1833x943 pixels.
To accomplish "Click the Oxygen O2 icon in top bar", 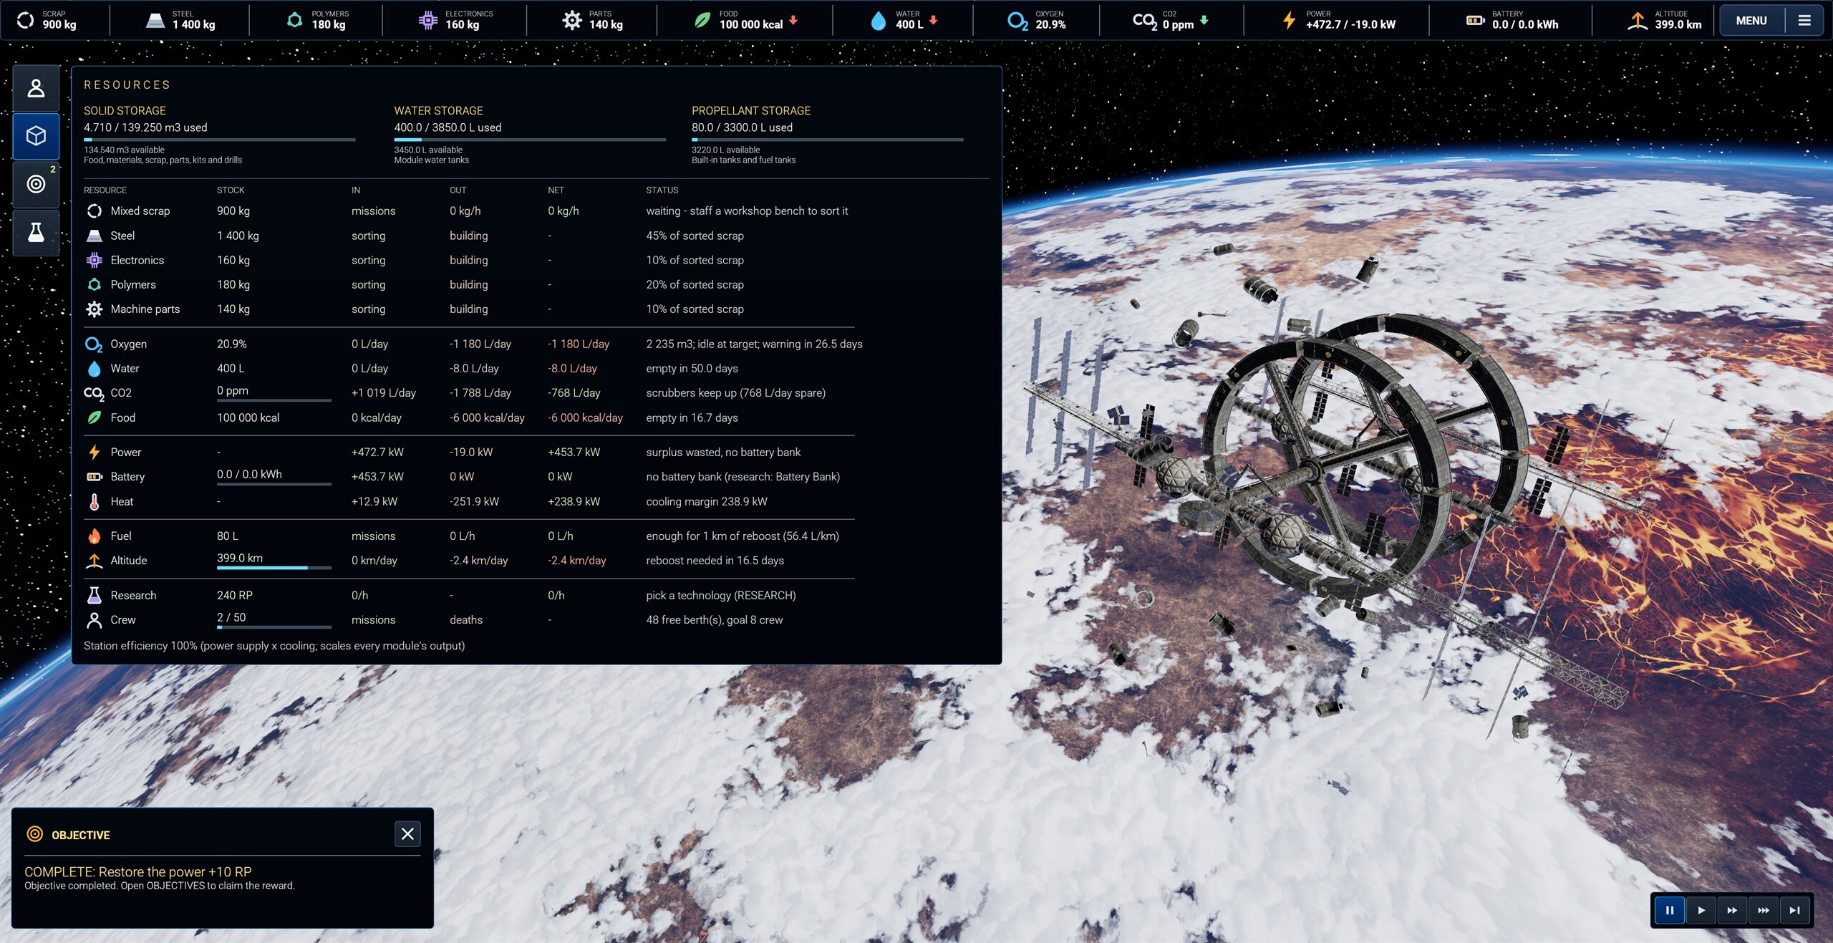I will pyautogui.click(x=1017, y=21).
